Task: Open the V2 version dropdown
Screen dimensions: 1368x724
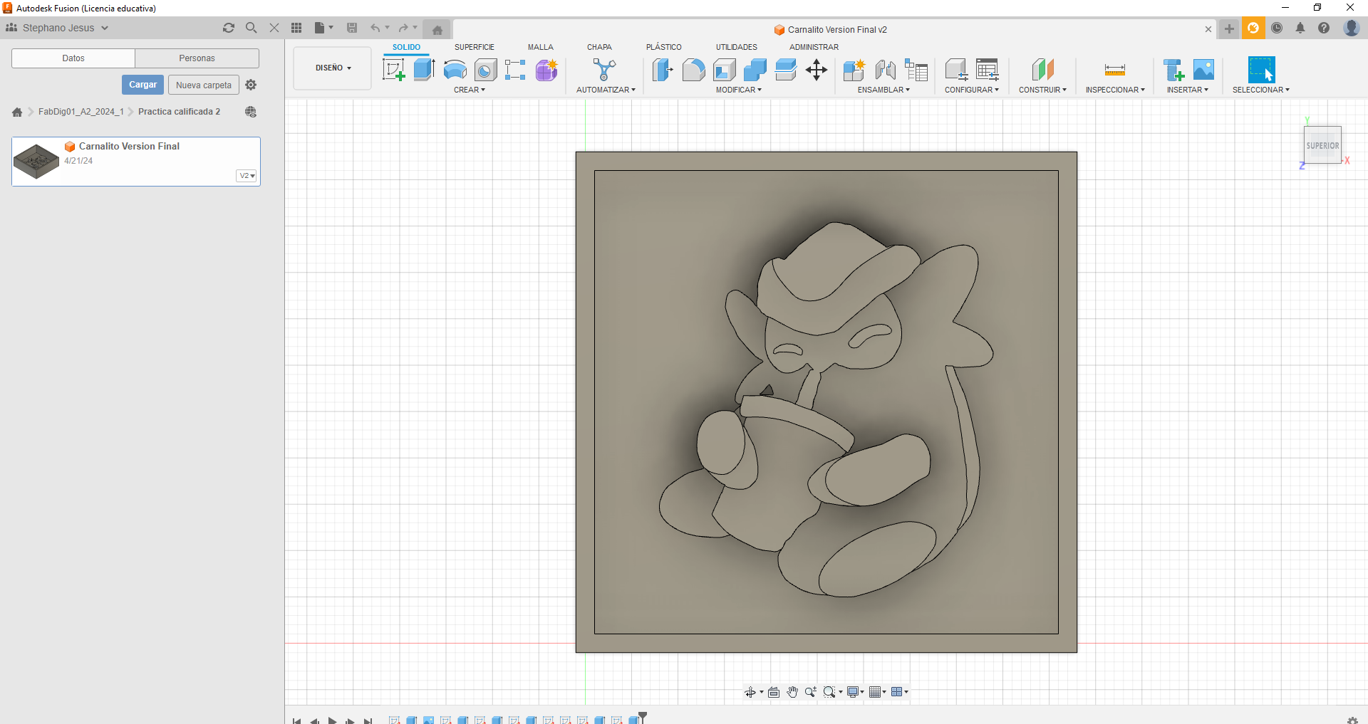Action: (x=247, y=176)
